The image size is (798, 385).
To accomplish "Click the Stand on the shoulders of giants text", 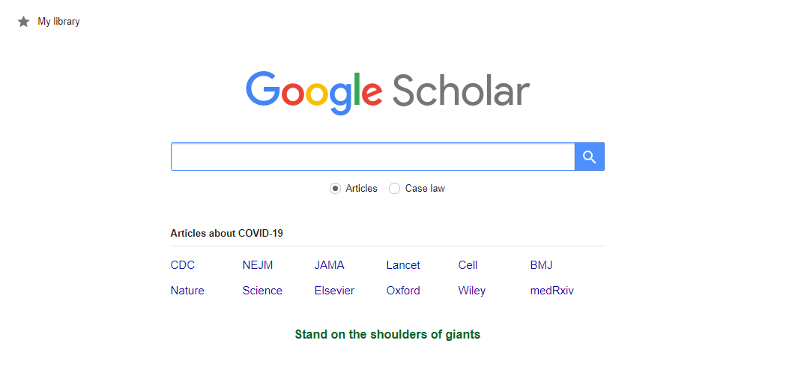I will click(387, 335).
